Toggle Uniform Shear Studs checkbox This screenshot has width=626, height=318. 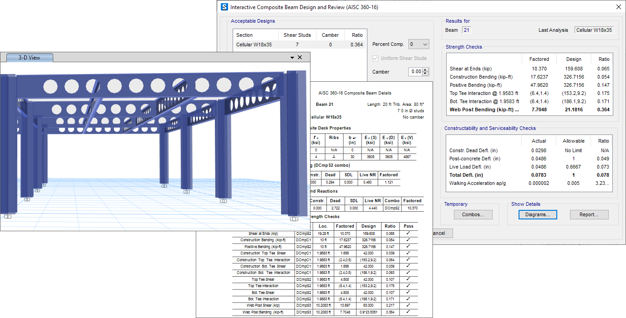(x=376, y=58)
